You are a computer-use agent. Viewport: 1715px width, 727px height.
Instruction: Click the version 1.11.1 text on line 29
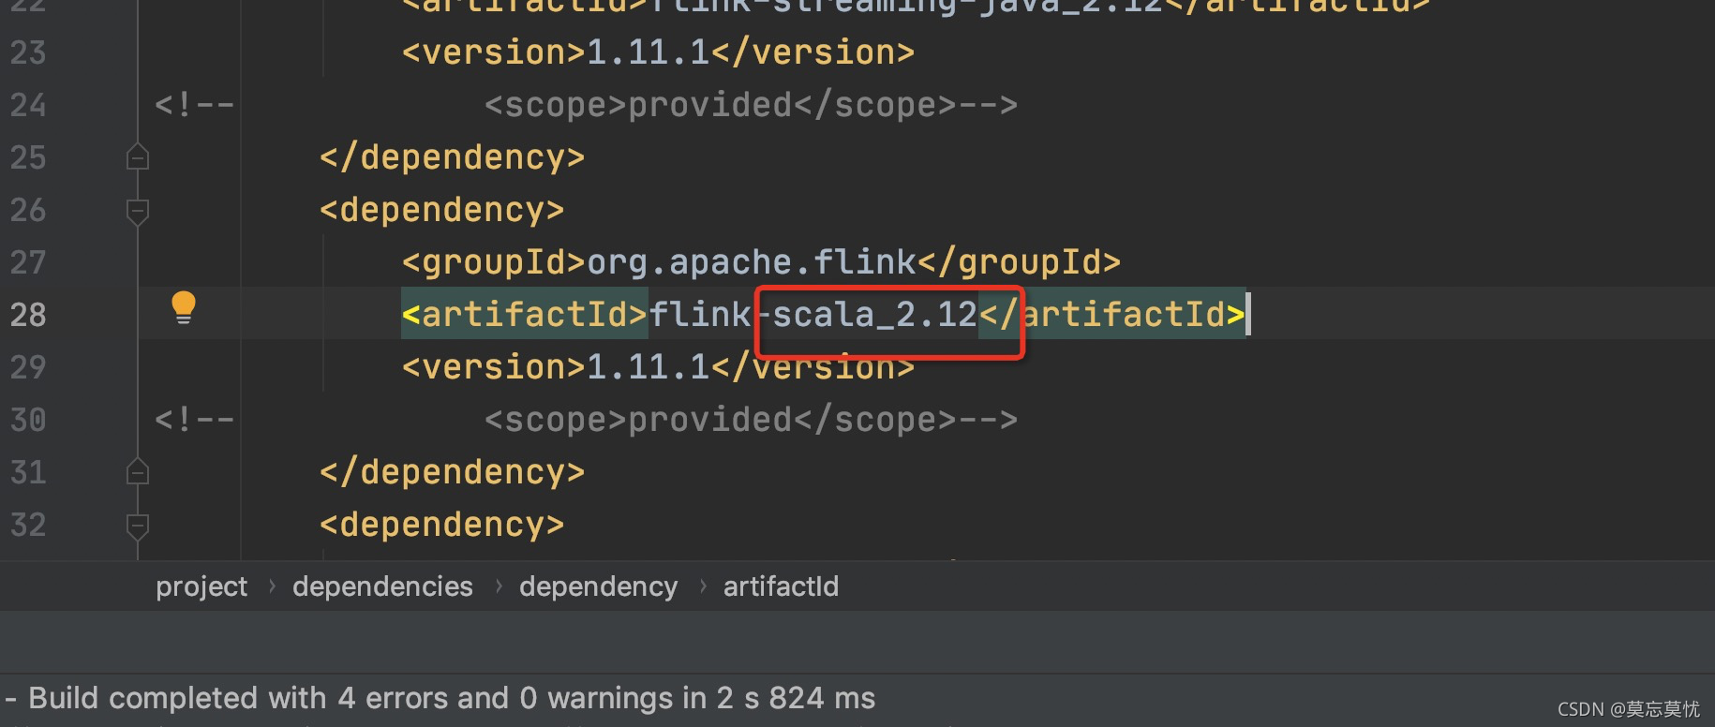[x=649, y=367]
